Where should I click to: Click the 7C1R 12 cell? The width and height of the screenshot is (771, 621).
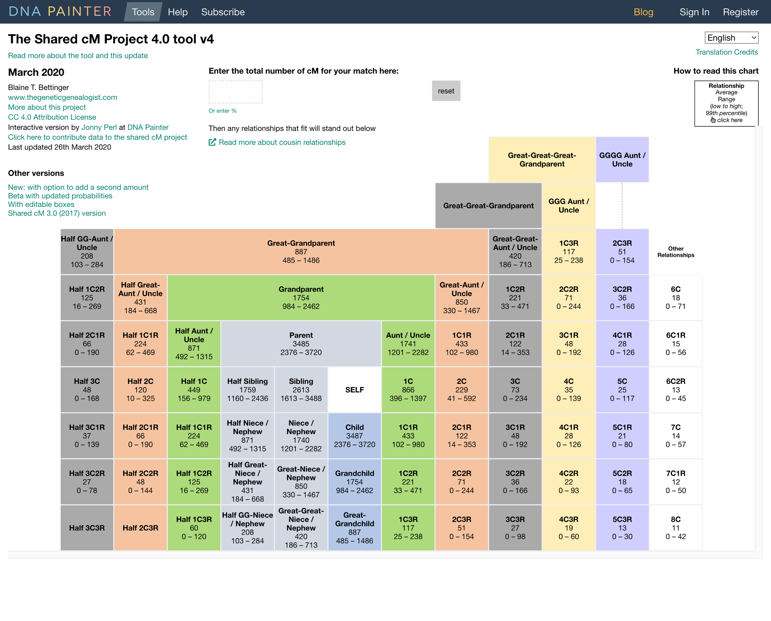tap(675, 482)
